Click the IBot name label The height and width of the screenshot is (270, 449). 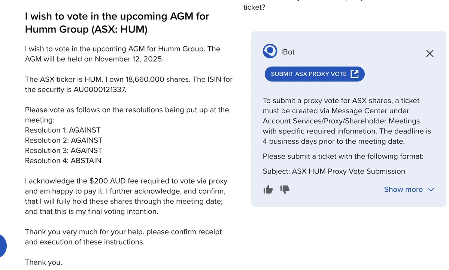coord(288,52)
